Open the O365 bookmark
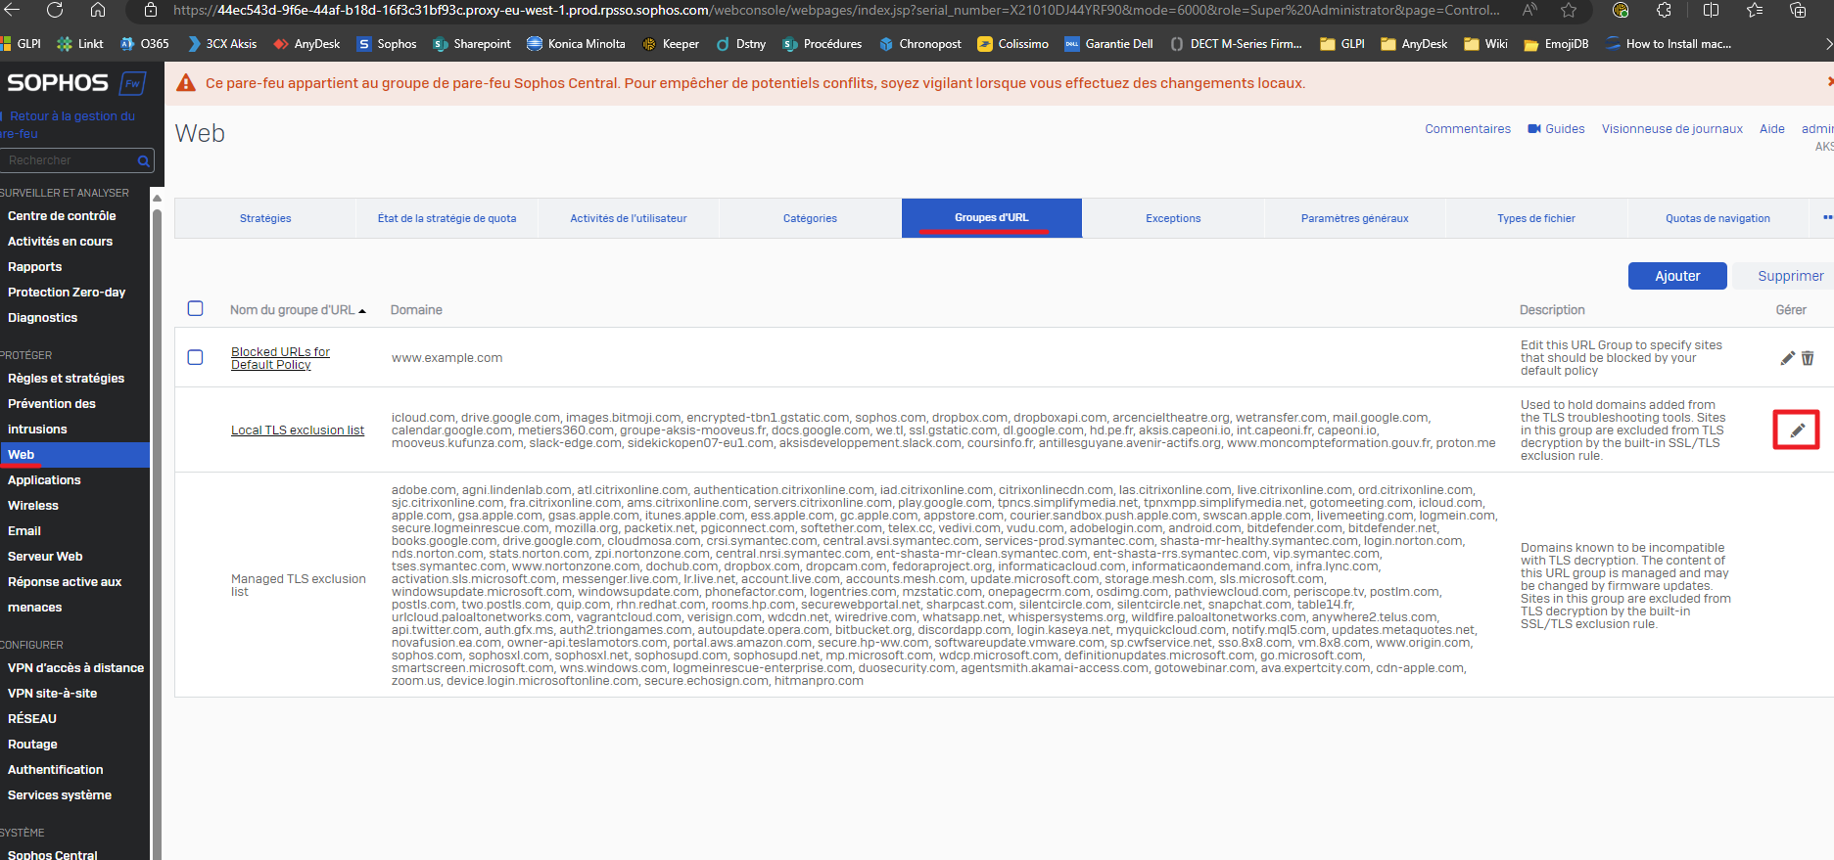This screenshot has width=1834, height=860. pyautogui.click(x=144, y=44)
